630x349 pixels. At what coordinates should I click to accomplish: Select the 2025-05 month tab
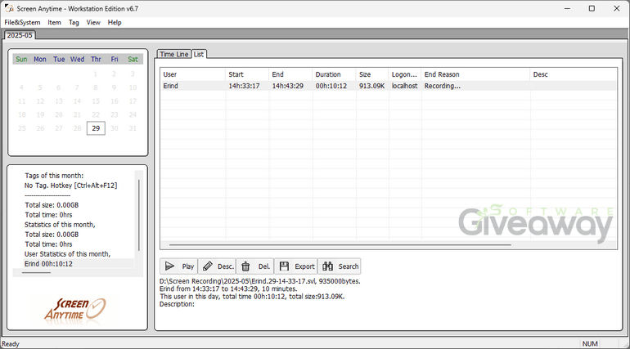(x=20, y=35)
